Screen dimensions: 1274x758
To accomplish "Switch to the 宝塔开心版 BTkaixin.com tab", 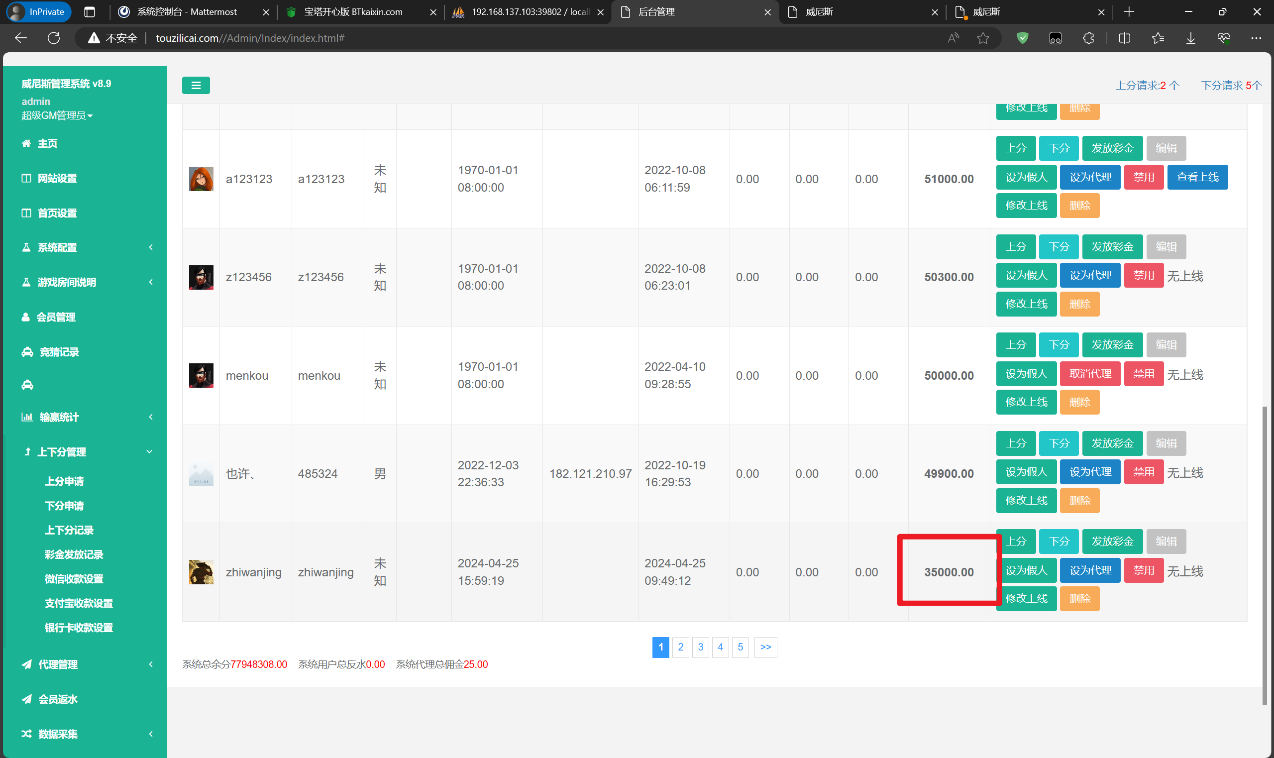I will click(x=353, y=12).
